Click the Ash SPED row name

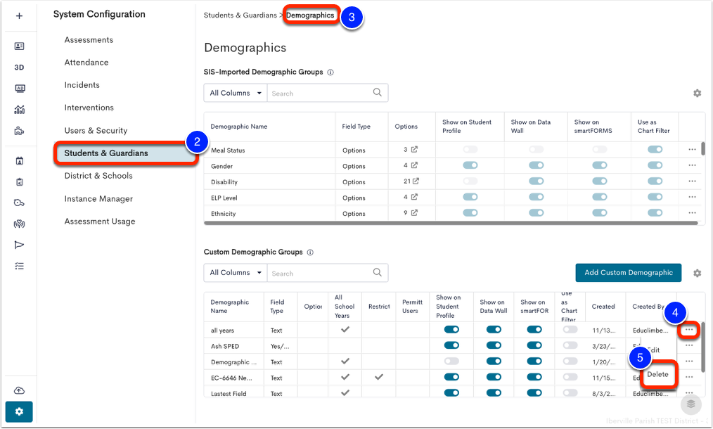click(x=224, y=346)
